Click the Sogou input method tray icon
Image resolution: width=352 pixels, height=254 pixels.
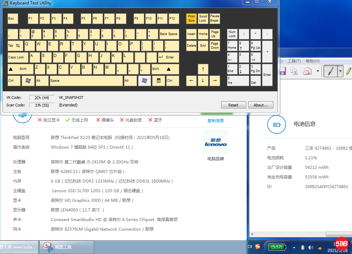click(x=258, y=247)
